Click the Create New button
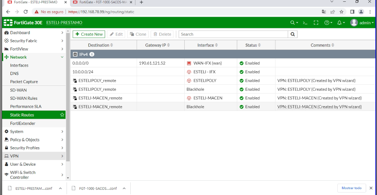 [89, 34]
